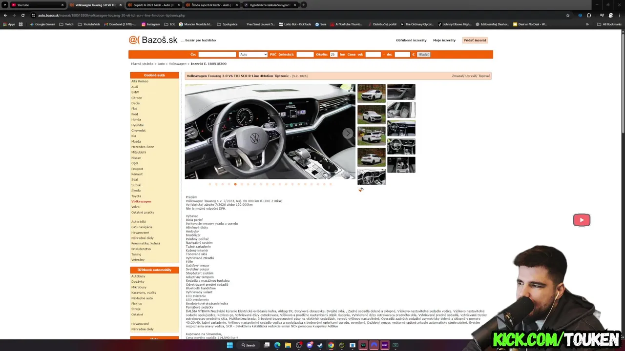This screenshot has height=351, width=625.
Task: Click the page vertical scrollbar
Action: pos(623,83)
